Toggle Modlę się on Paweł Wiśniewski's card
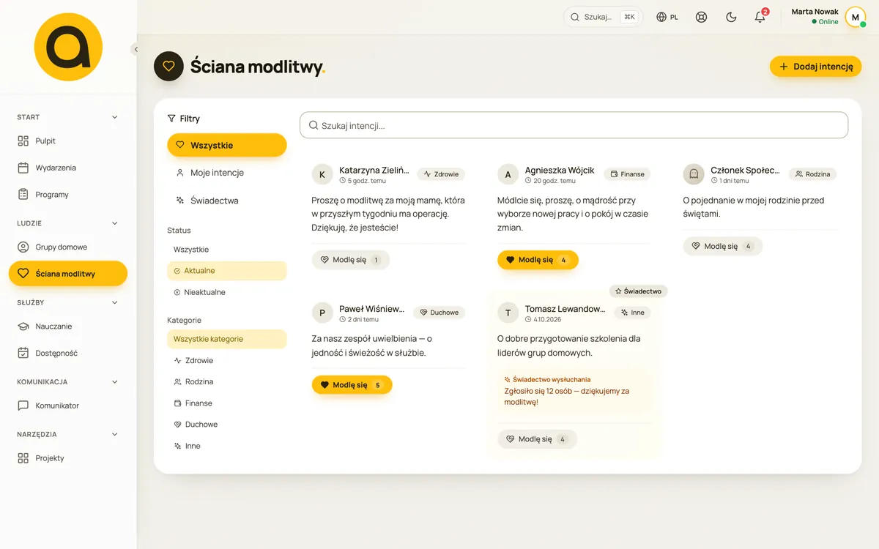Image resolution: width=879 pixels, height=549 pixels. (352, 385)
